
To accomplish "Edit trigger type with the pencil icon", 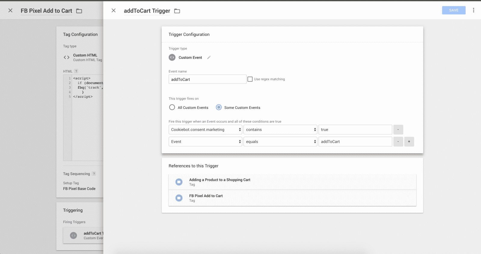I will pos(209,57).
